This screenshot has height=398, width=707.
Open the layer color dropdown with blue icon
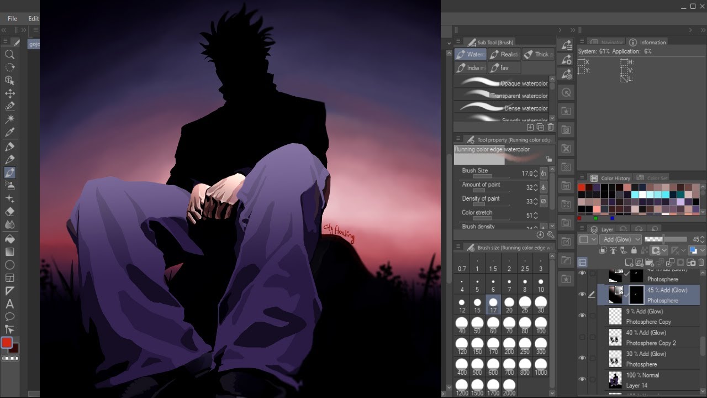pyautogui.click(x=696, y=250)
